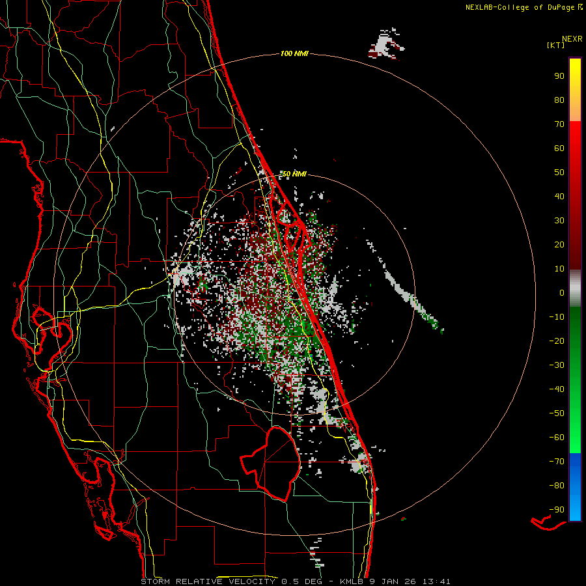Click the -60 value on the velocity scale

(557, 438)
